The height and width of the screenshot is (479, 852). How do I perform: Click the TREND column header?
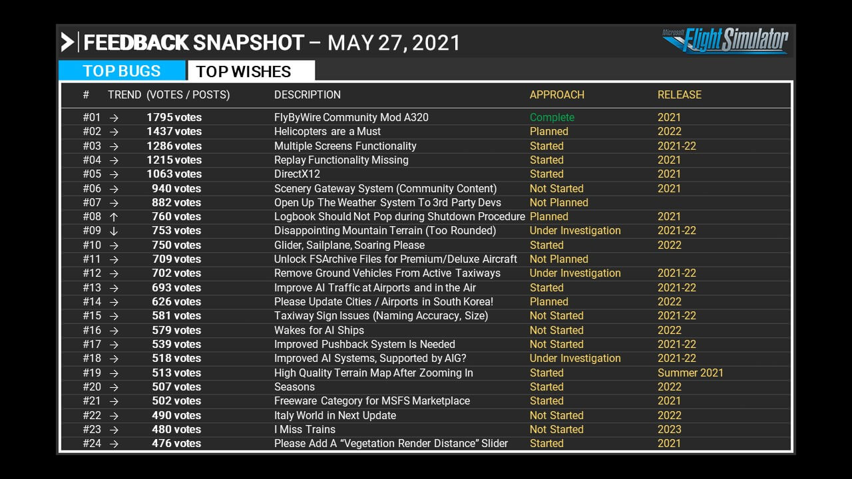click(x=124, y=95)
